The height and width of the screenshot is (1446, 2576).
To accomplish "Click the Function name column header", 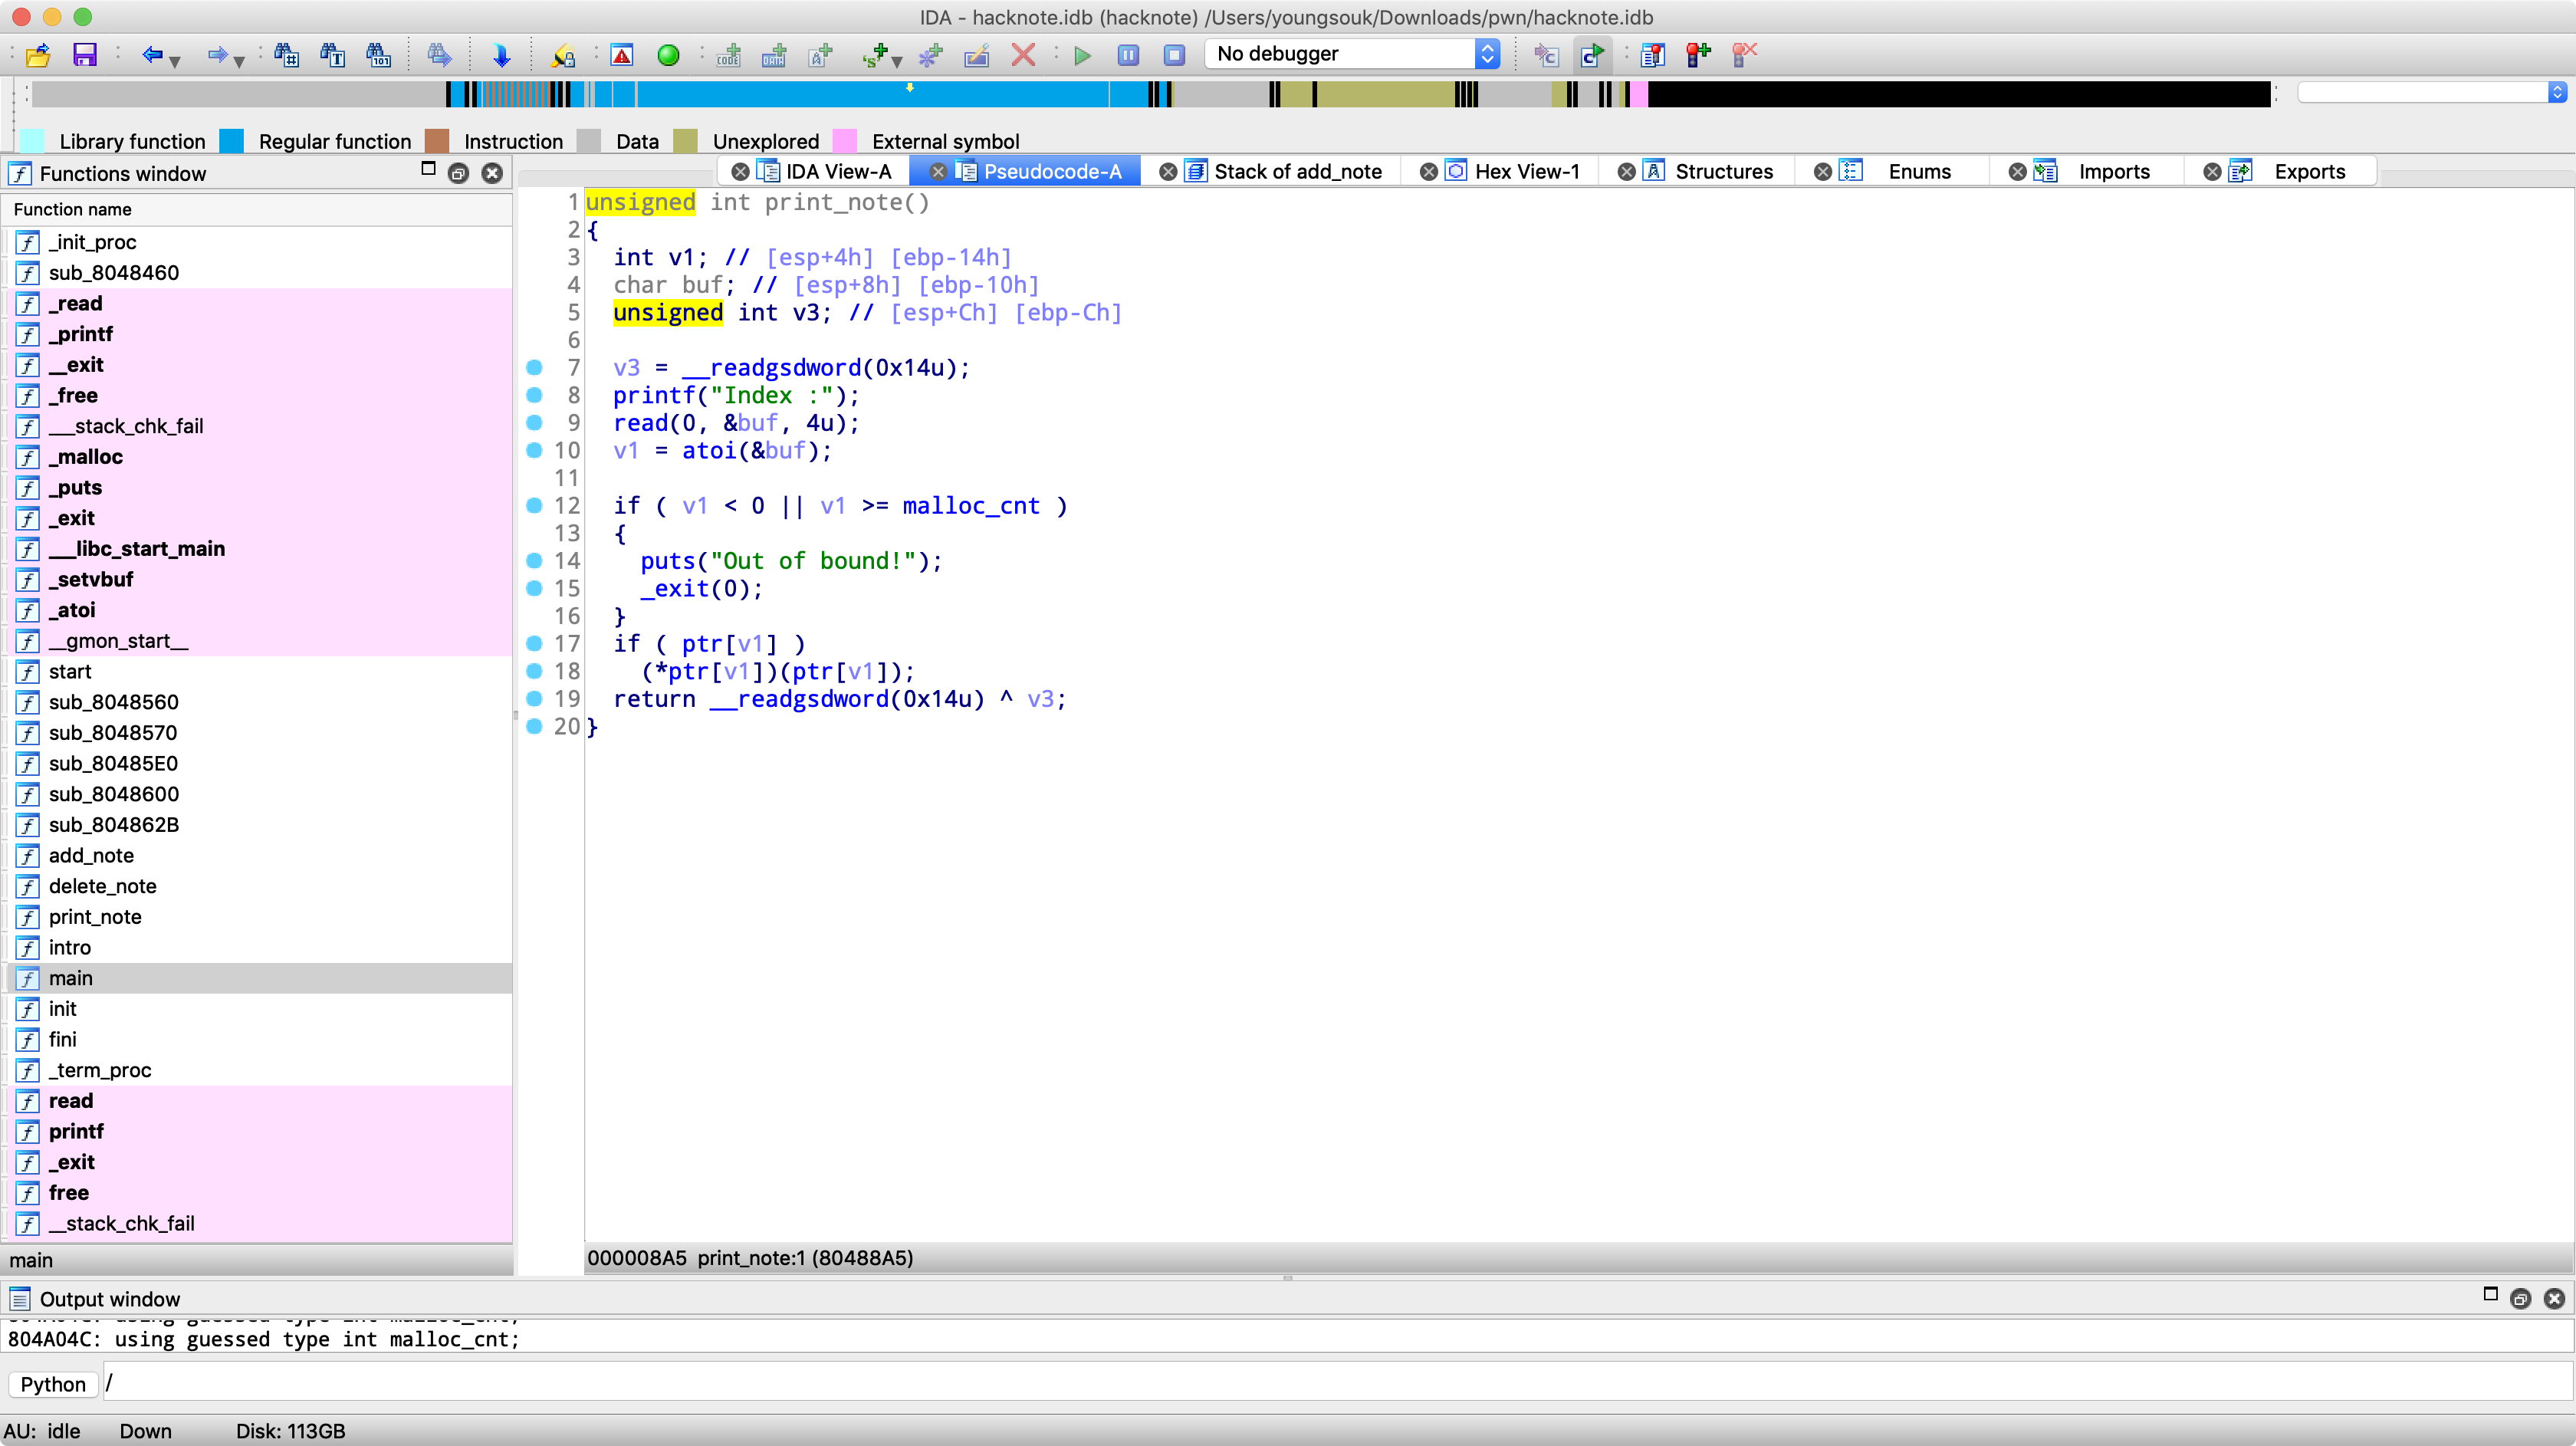I will (258, 210).
